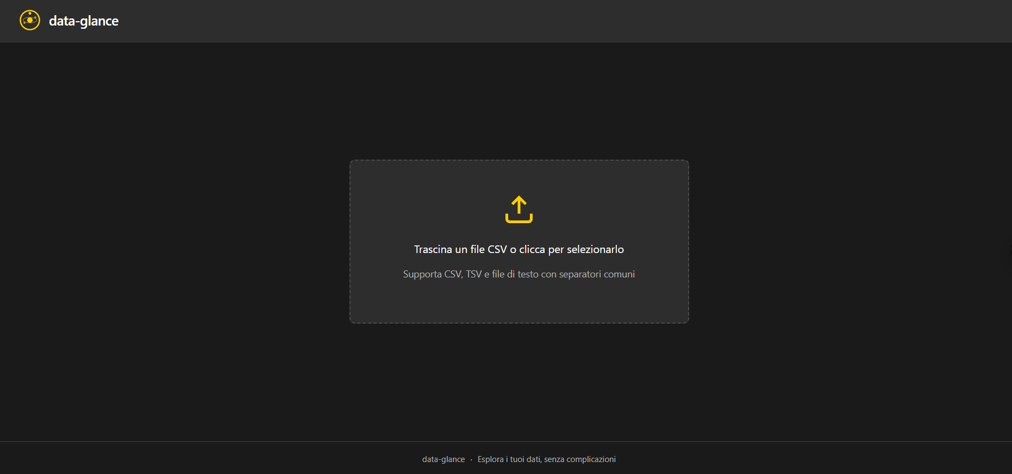Click the dark handle on right window edge
The height and width of the screenshot is (474, 1012).
(x=1010, y=250)
